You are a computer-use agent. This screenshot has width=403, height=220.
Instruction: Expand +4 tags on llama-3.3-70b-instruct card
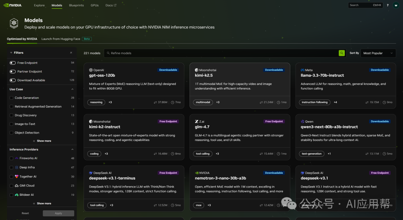click(x=335, y=103)
